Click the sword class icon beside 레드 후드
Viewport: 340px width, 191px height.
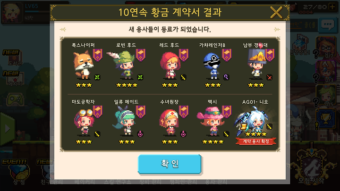click(183, 77)
